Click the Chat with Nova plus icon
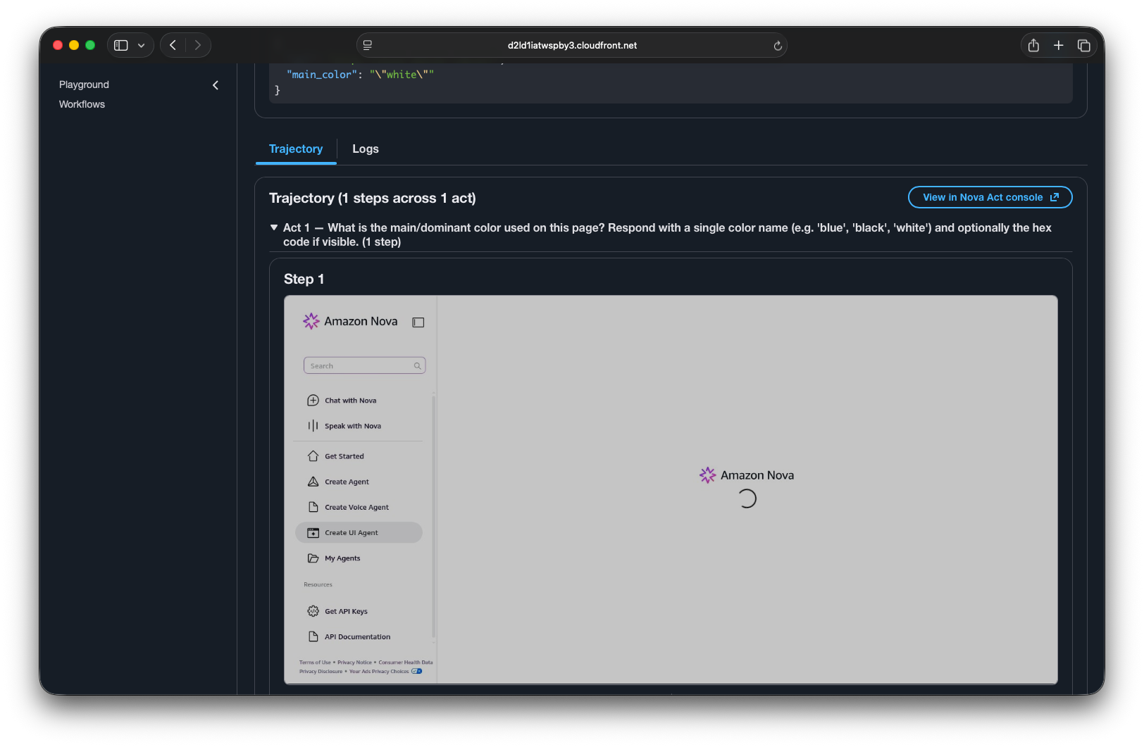The width and height of the screenshot is (1144, 747). (x=313, y=401)
